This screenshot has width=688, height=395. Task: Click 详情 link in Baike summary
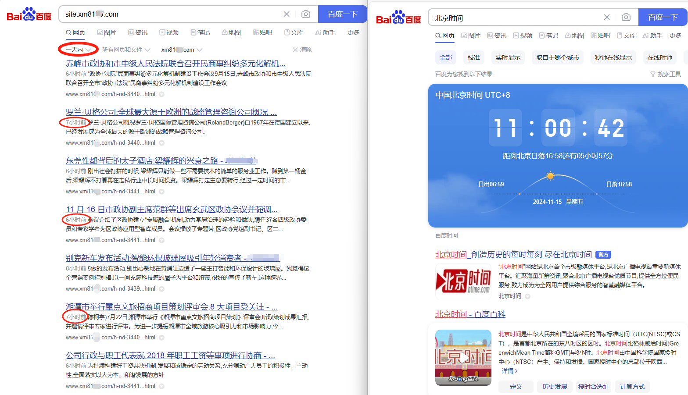coord(509,371)
